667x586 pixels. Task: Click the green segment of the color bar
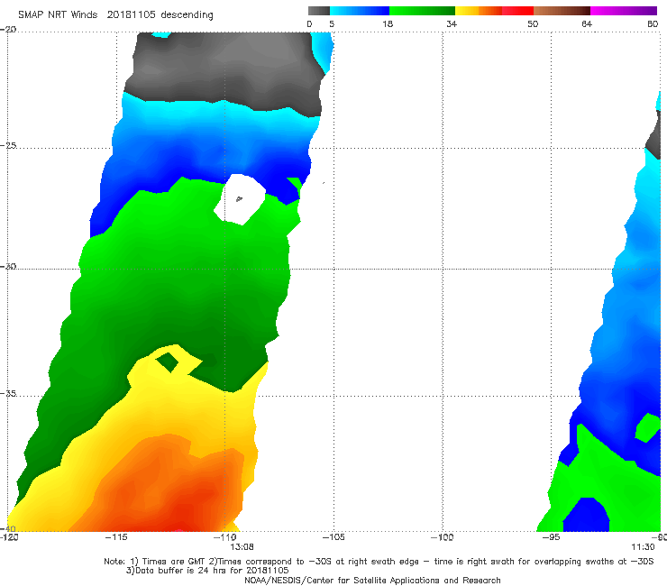click(422, 11)
